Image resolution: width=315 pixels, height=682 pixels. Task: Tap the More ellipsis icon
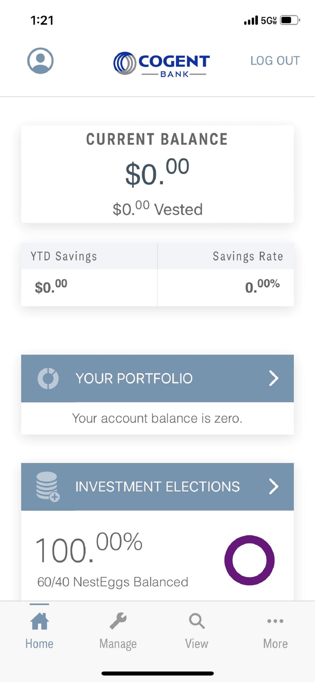pos(275,621)
